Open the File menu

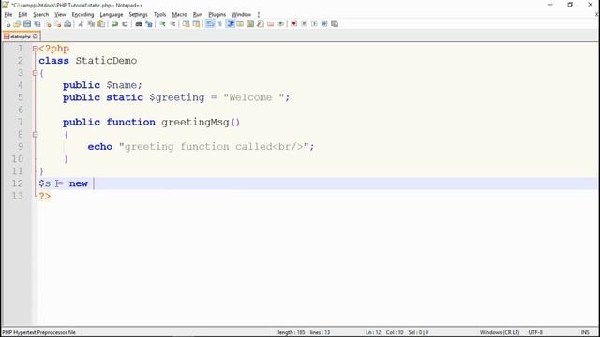pos(8,15)
